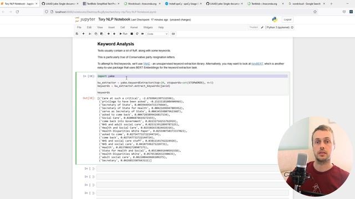
Task: Run the selected cell
Action: [x=123, y=34]
